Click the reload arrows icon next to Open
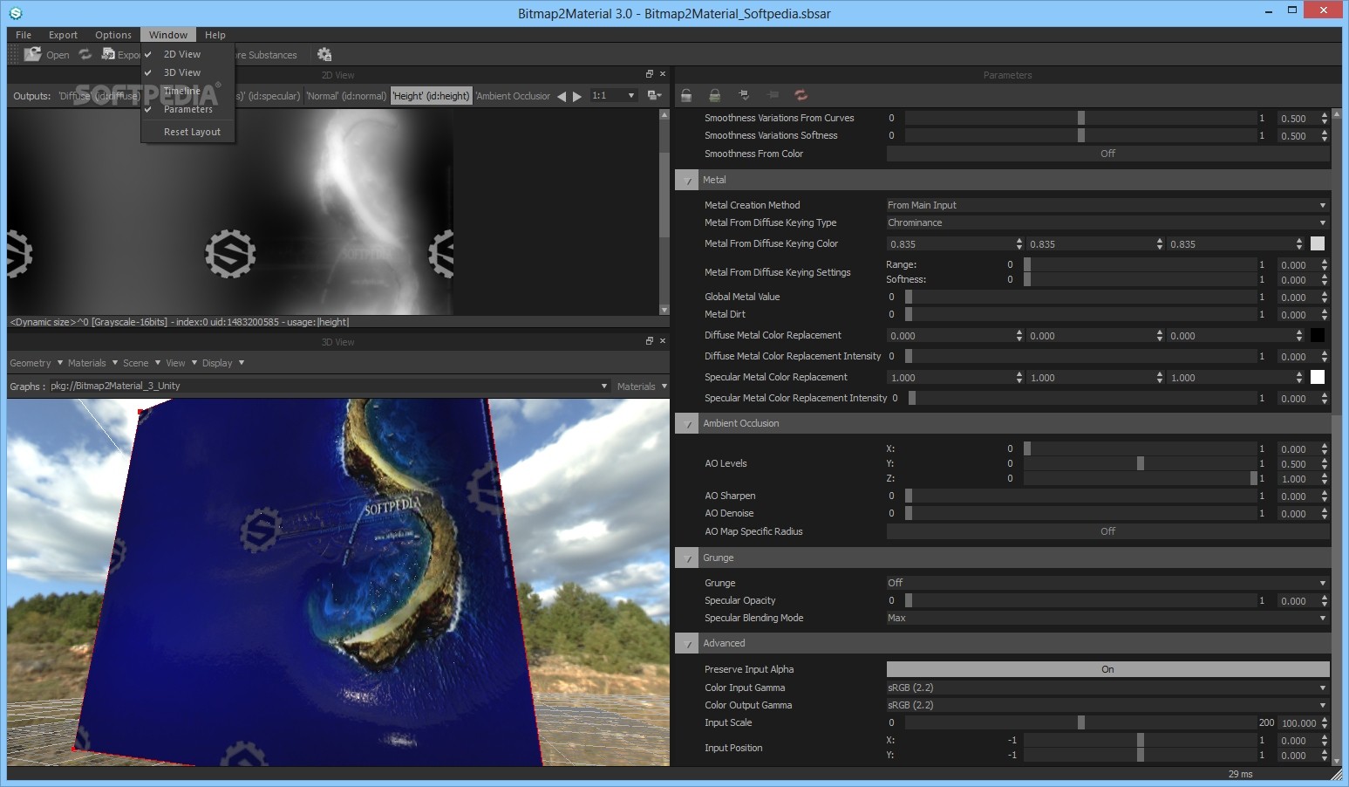This screenshot has width=1349, height=787. tap(85, 54)
